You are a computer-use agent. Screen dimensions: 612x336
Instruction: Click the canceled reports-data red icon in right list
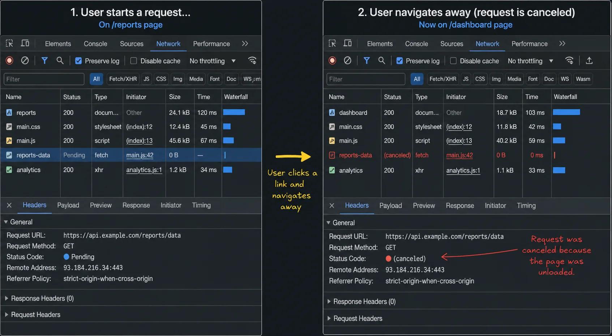pos(332,155)
